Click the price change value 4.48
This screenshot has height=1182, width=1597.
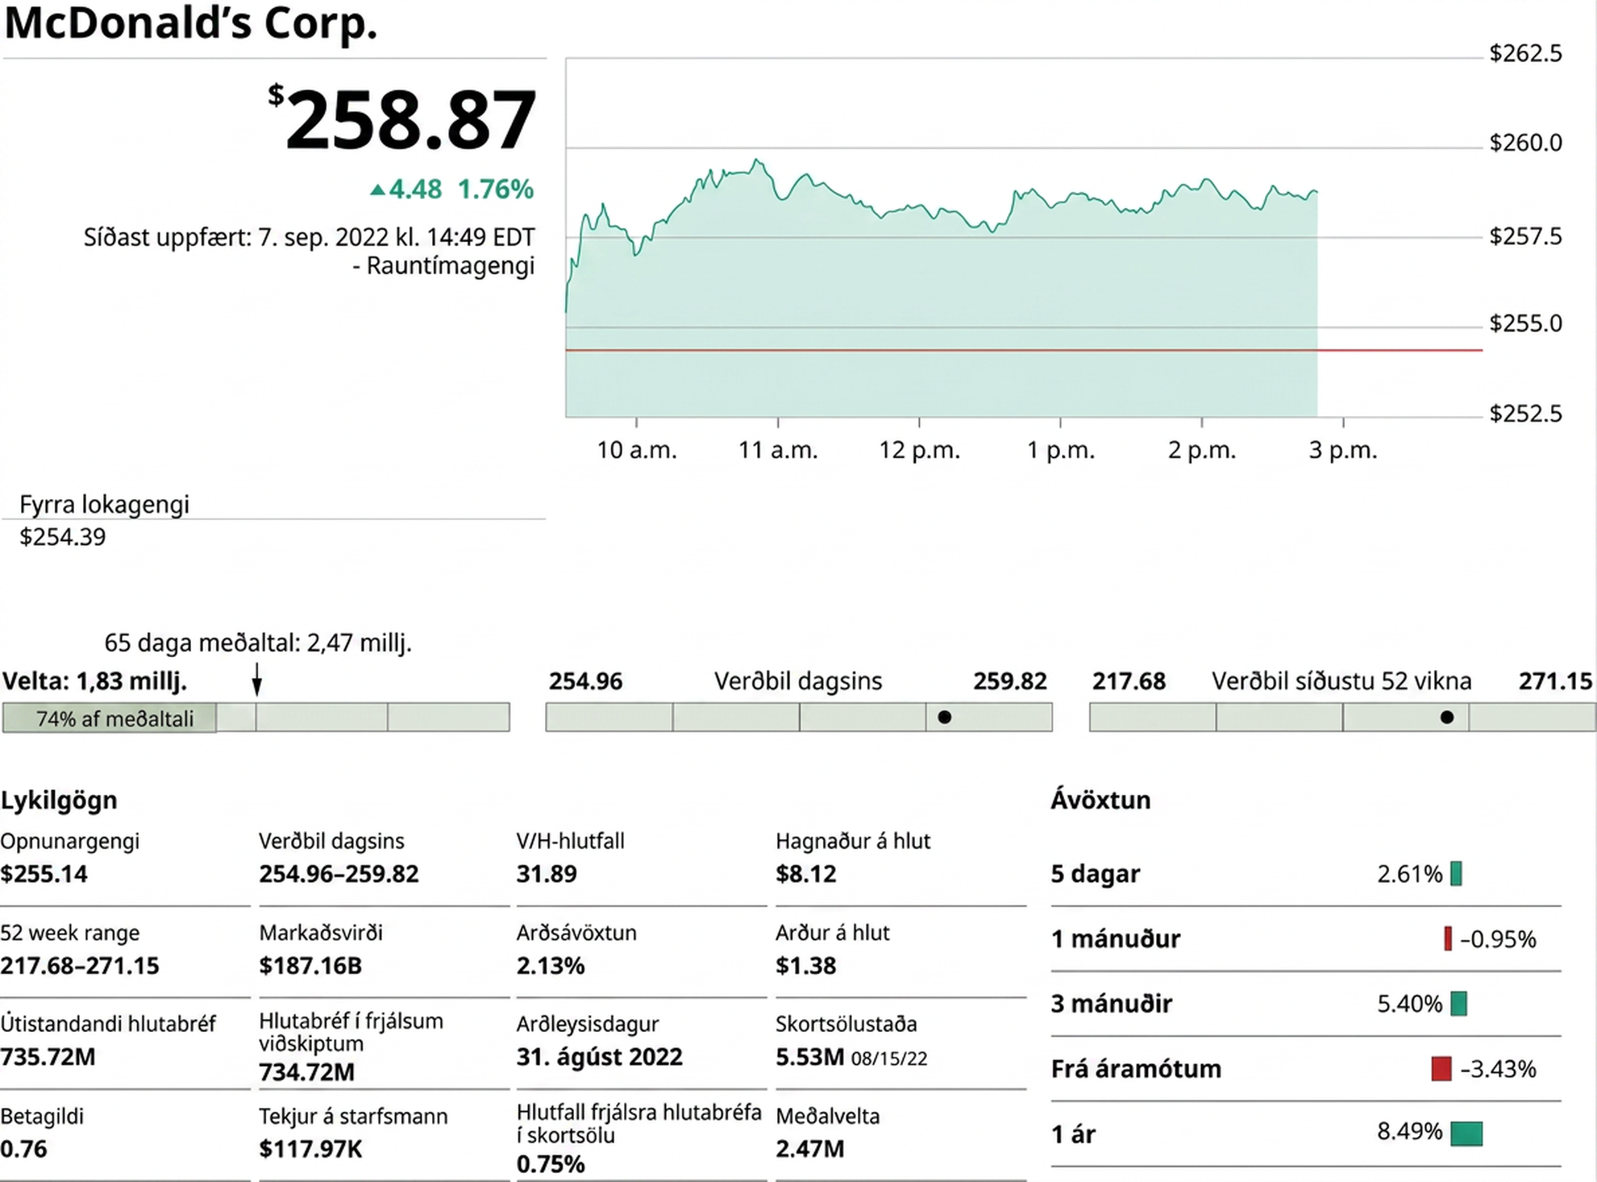pyautogui.click(x=416, y=189)
